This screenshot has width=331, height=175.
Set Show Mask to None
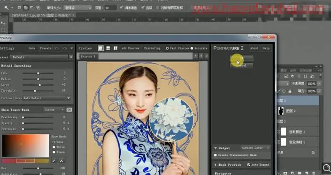(x=54, y=142)
